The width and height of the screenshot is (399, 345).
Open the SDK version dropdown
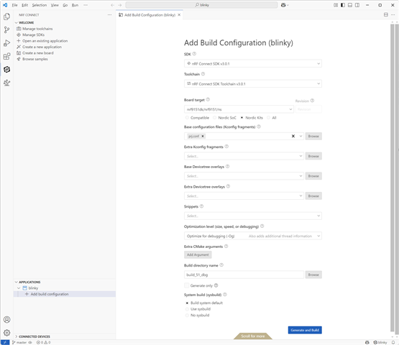pos(253,63)
